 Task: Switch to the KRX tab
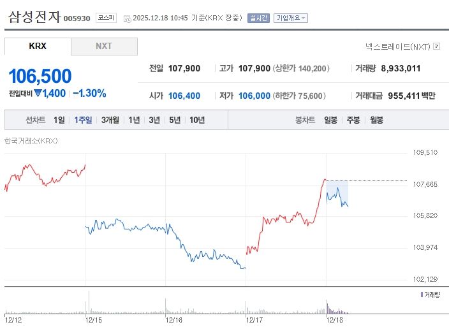pos(38,47)
